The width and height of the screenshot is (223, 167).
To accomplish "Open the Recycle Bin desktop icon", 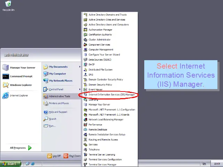I will pyautogui.click(x=8, y=6).
